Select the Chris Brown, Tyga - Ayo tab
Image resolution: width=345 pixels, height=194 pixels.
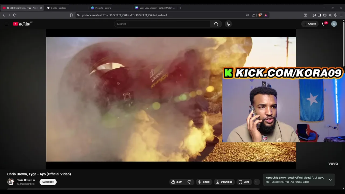22,8
